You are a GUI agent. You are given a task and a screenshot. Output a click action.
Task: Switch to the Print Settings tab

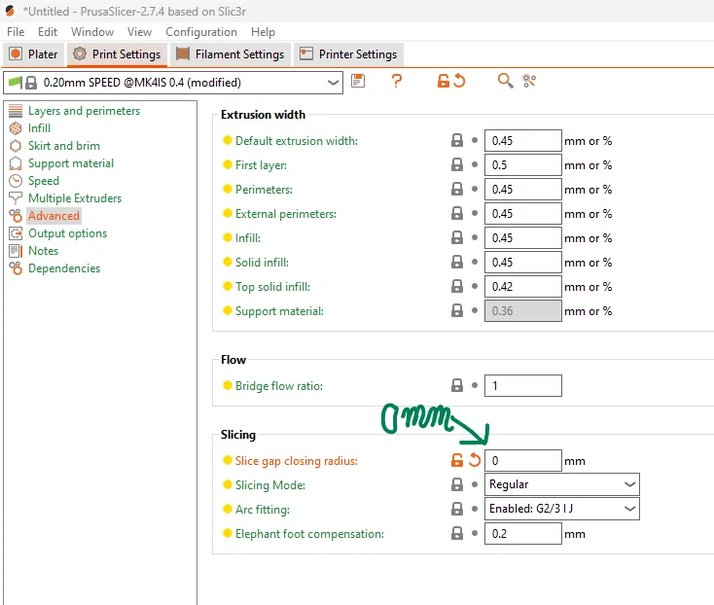(x=117, y=54)
